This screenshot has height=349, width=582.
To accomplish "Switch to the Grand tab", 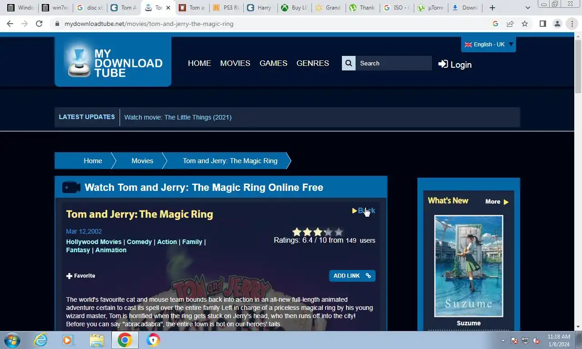I will point(328,8).
